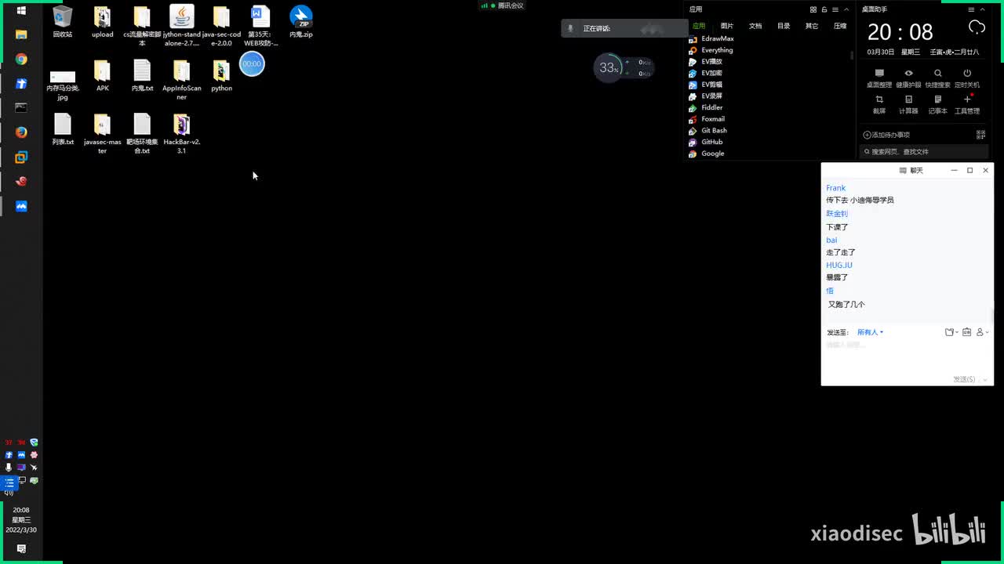Launch EV加密 from the app list
The width and height of the screenshot is (1004, 564).
[705, 73]
